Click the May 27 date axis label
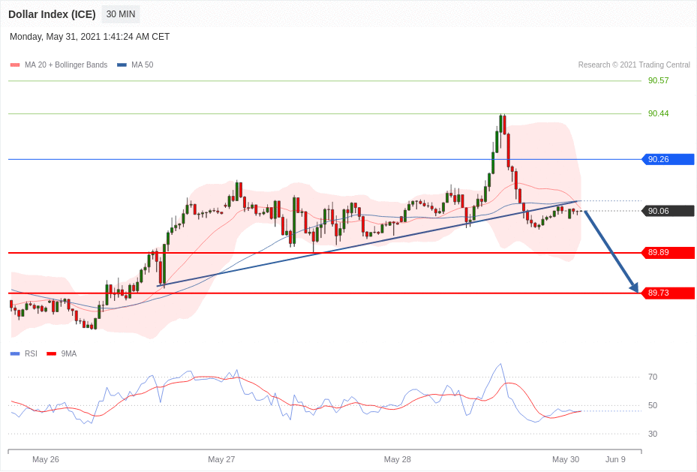This screenshot has height=472, width=697. pyautogui.click(x=221, y=459)
